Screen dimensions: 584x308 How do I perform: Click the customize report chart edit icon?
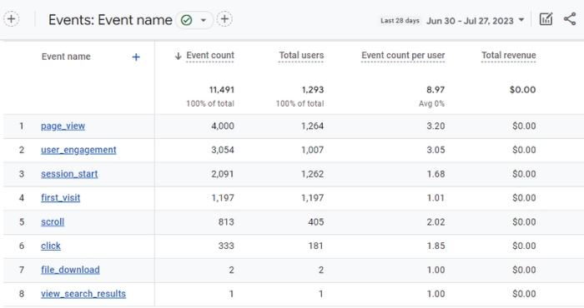546,19
